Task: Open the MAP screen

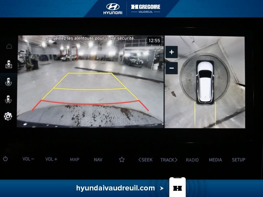Action: click(x=75, y=160)
